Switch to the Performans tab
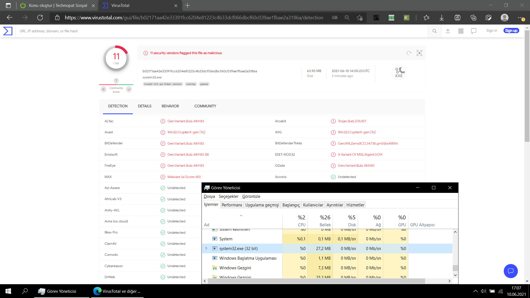The height and width of the screenshot is (298, 530). coord(232,205)
